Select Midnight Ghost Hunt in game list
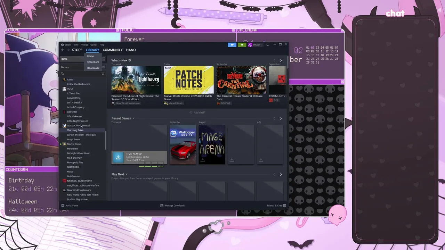Image resolution: width=445 pixels, height=250 pixels. (78, 153)
